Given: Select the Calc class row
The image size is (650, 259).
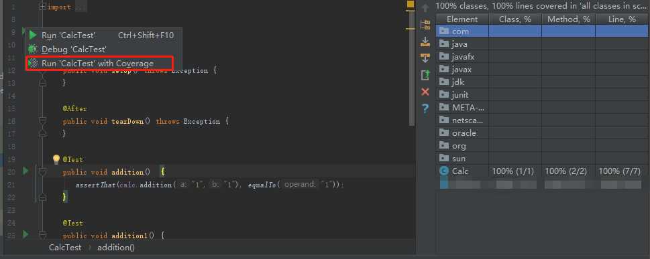Looking at the screenshot, I should (543, 171).
